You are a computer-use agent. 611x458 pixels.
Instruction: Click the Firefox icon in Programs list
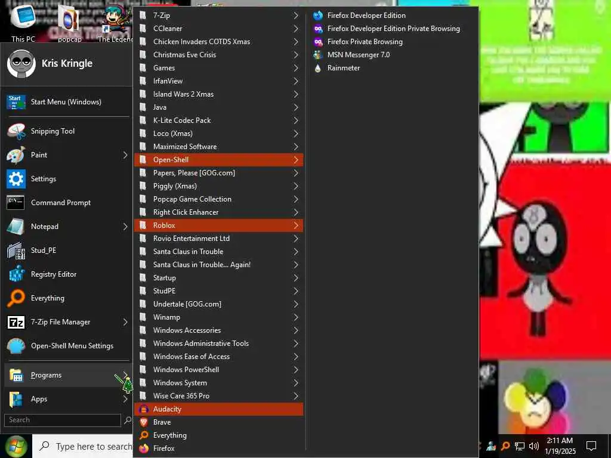click(x=144, y=448)
